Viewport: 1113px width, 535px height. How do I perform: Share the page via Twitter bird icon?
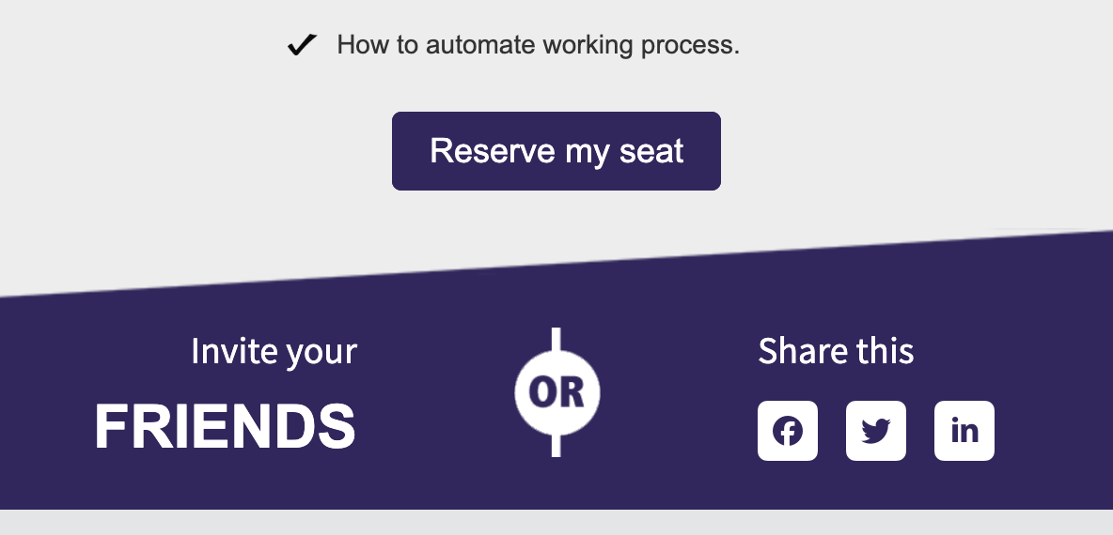pos(876,431)
